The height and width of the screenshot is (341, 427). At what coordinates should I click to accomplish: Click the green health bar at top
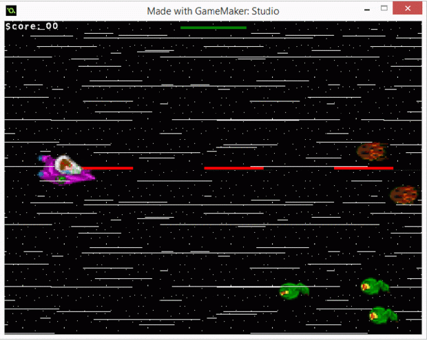tap(213, 28)
